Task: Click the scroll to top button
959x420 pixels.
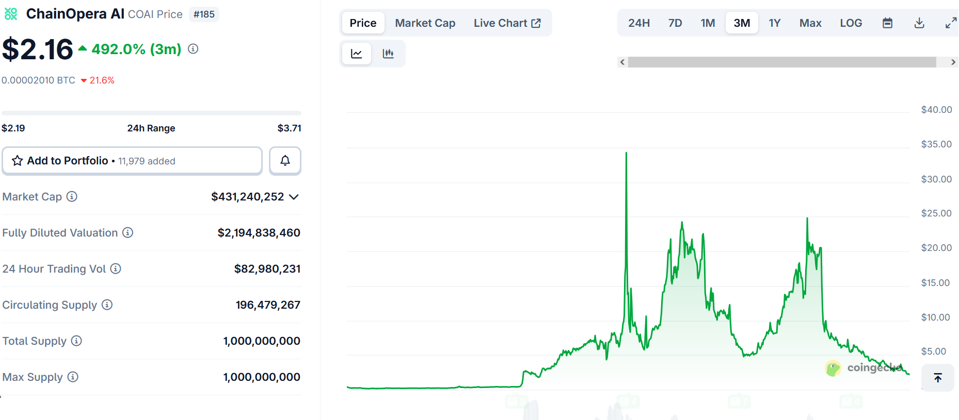Action: [x=938, y=378]
